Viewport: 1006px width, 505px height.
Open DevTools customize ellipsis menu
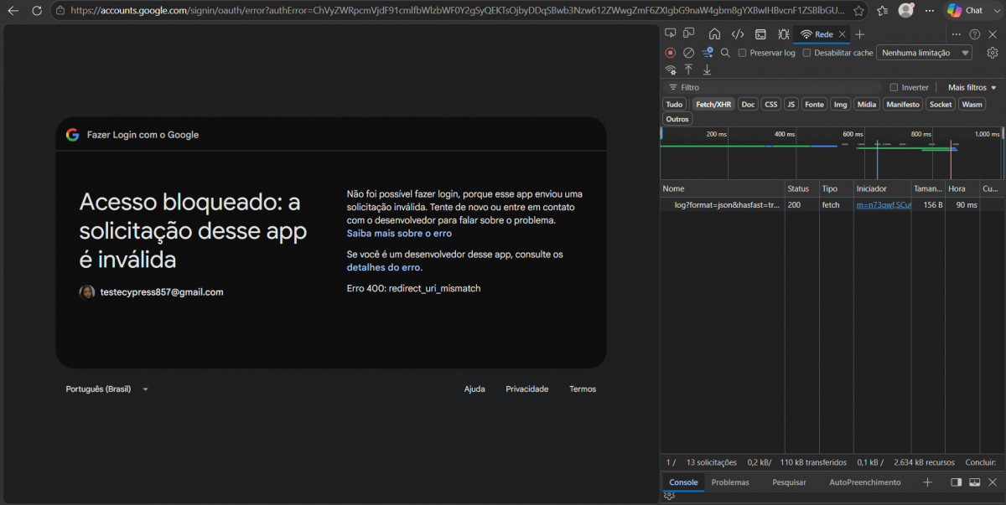coord(957,34)
